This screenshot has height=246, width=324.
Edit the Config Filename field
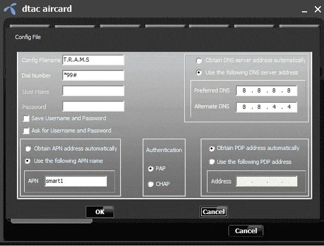coord(93,60)
